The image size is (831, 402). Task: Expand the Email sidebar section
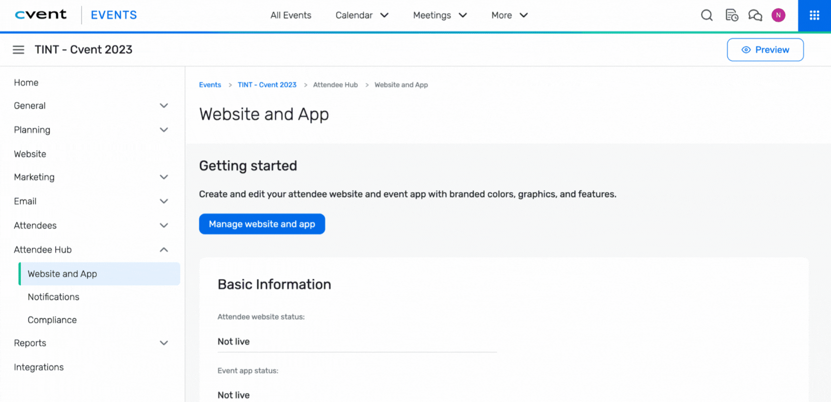click(x=91, y=201)
